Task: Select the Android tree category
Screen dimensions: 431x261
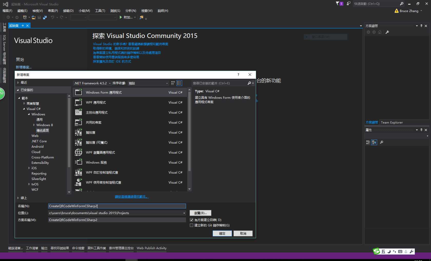Action: tap(37, 147)
